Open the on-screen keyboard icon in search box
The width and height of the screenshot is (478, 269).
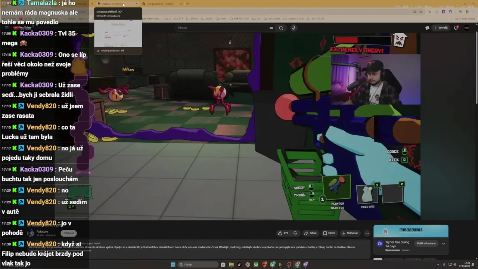pos(271,28)
